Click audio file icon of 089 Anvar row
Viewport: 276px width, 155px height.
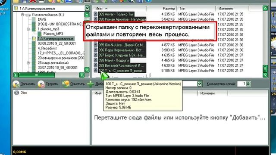96,14
